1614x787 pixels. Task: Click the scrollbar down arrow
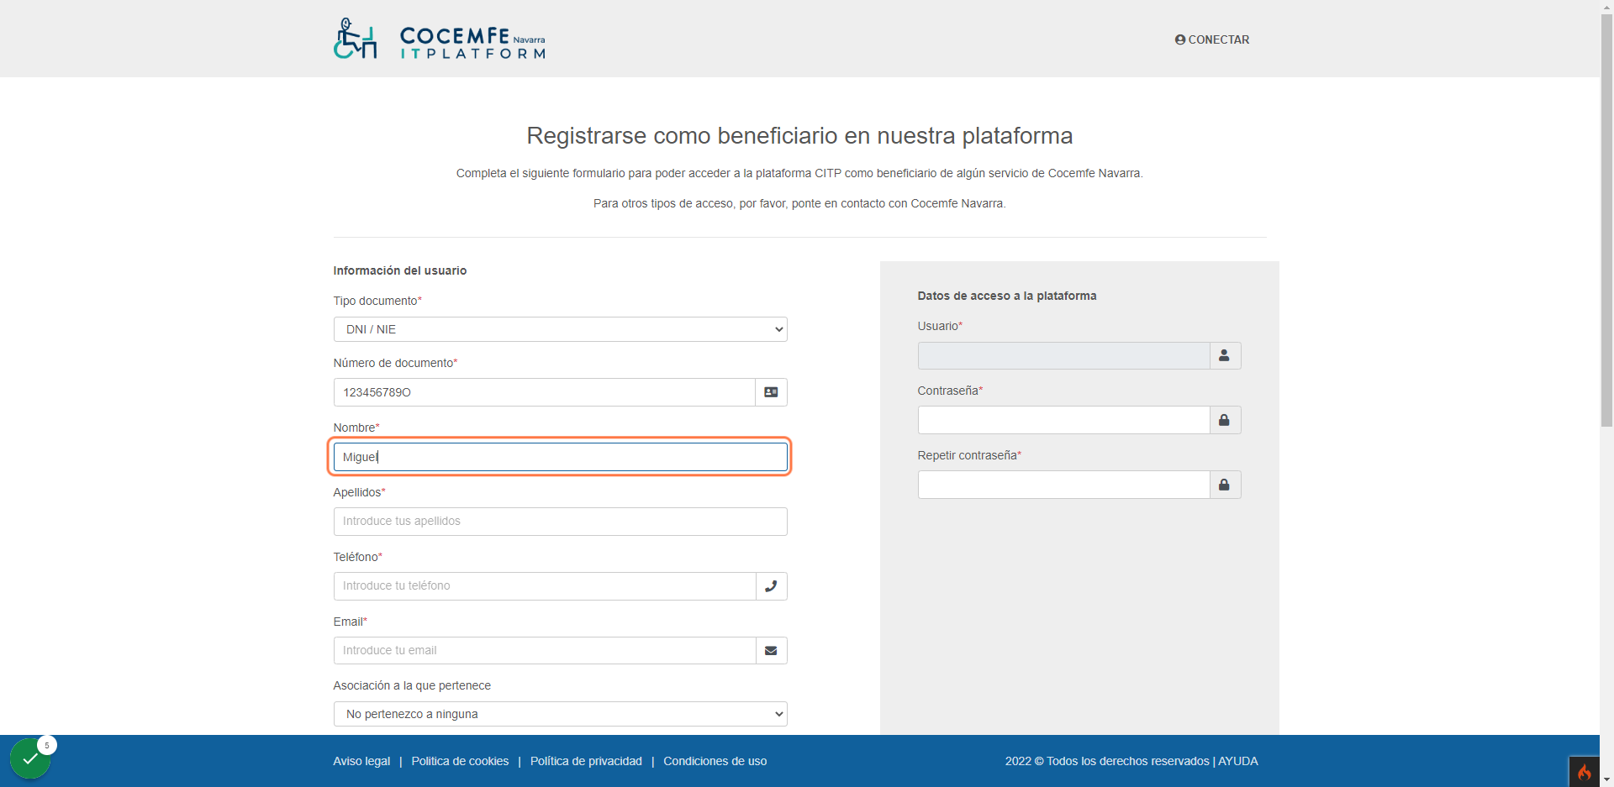click(1606, 779)
